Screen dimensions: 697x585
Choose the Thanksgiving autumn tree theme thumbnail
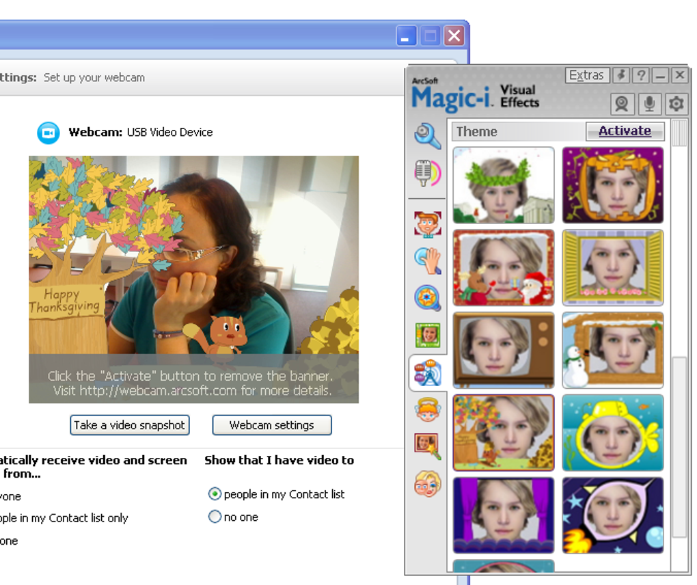click(x=503, y=433)
